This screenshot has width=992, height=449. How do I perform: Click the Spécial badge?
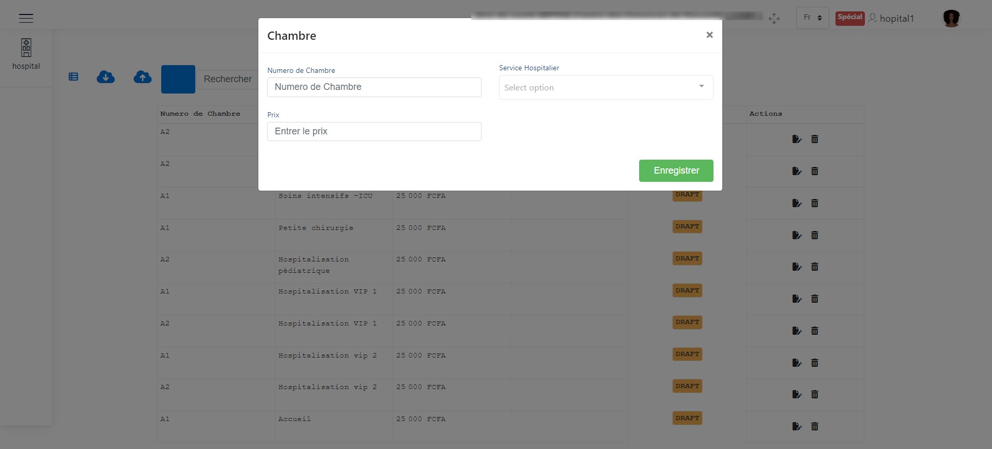point(850,18)
